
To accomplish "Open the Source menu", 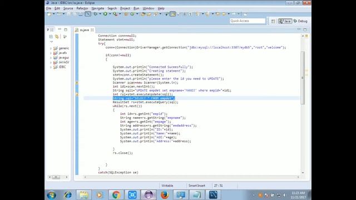I will pos(68,8).
